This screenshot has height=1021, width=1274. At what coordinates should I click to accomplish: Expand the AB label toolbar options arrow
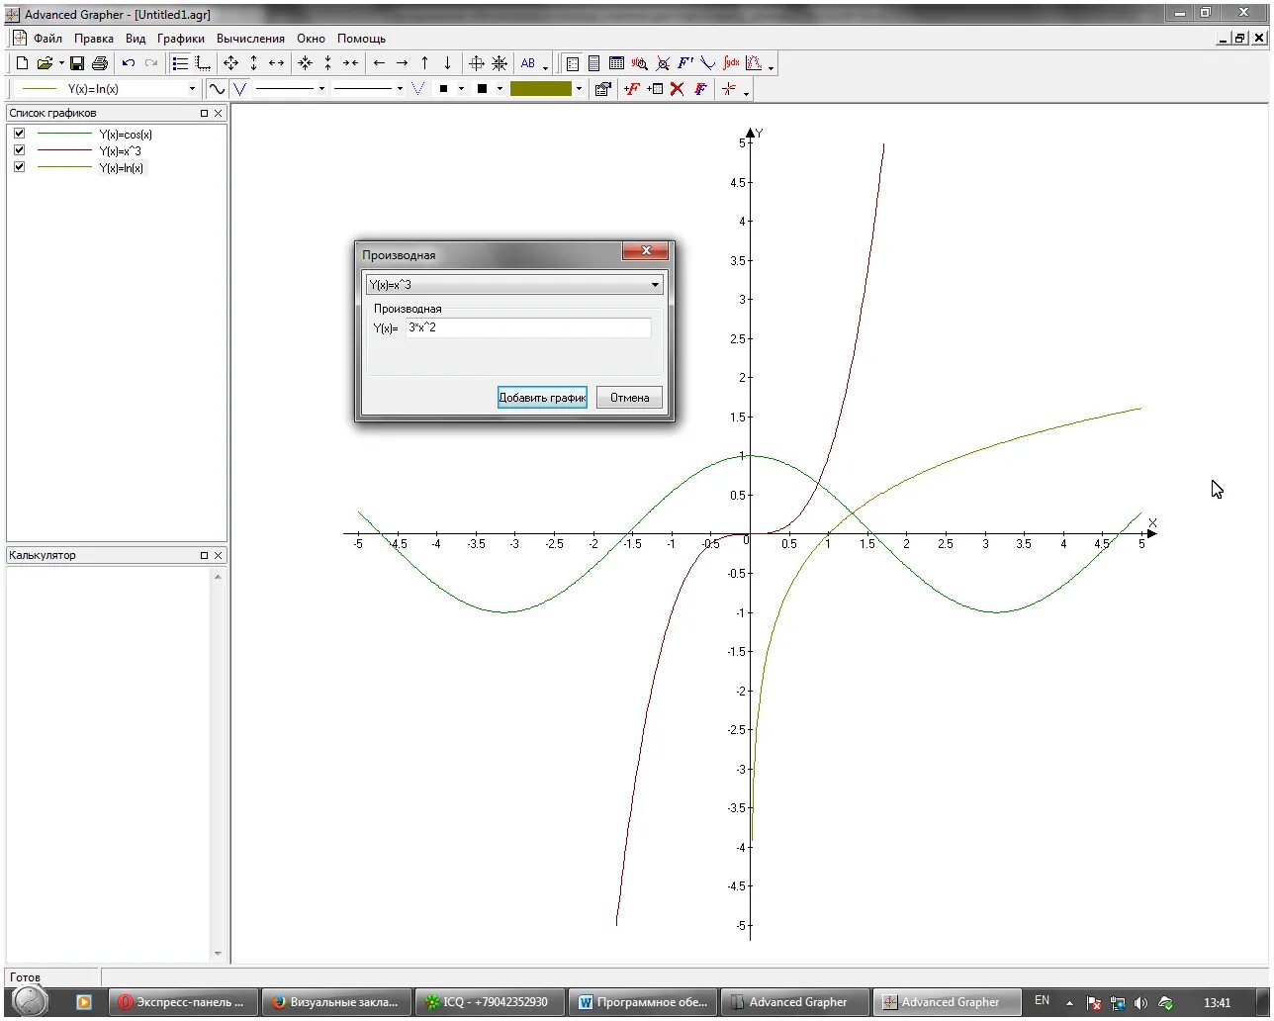click(546, 65)
